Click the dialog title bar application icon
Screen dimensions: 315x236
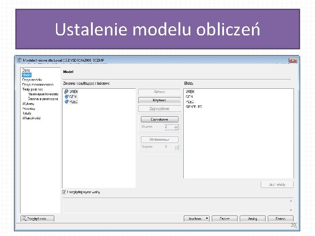(x=20, y=60)
